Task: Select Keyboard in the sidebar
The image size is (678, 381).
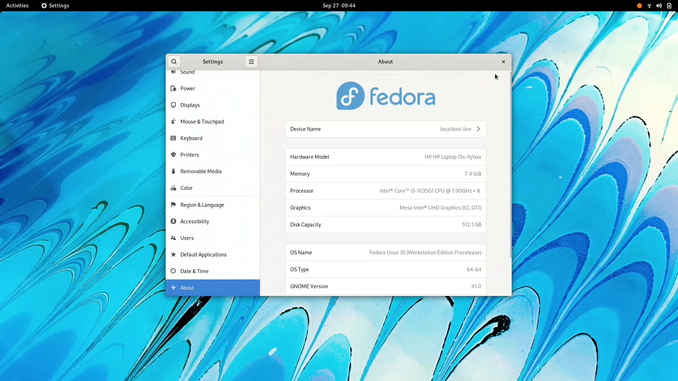Action: coord(213,138)
